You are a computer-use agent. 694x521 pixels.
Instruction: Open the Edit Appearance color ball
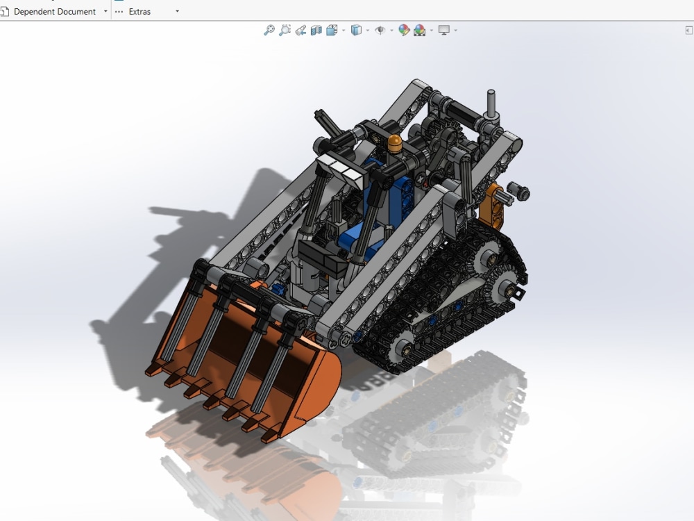(x=404, y=31)
